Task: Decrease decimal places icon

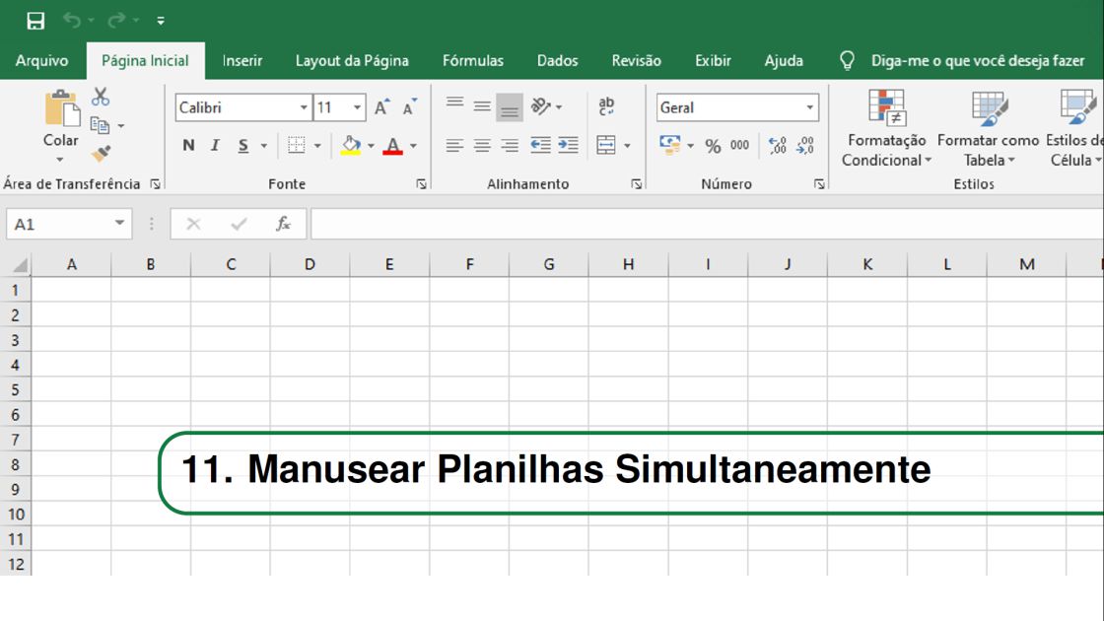Action: [804, 145]
